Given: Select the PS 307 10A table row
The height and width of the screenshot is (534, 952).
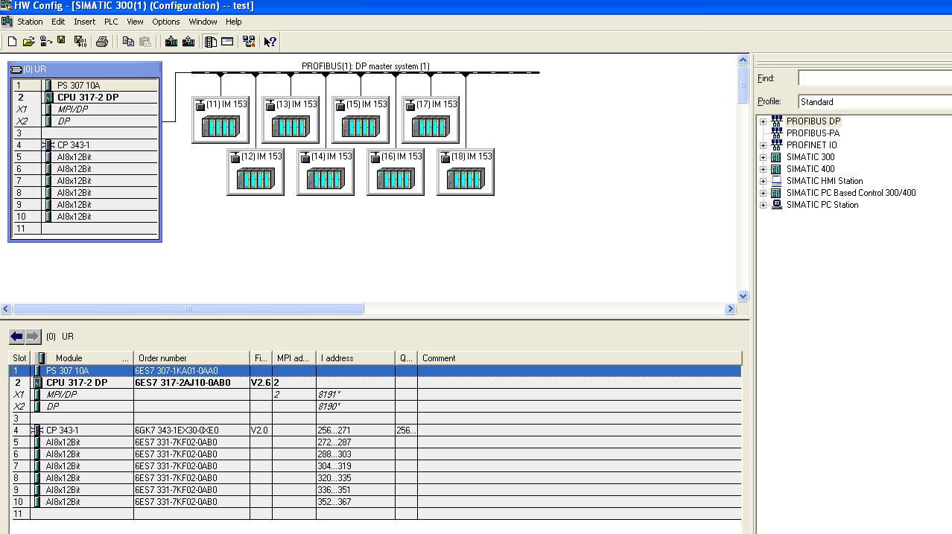Looking at the screenshot, I should point(375,371).
